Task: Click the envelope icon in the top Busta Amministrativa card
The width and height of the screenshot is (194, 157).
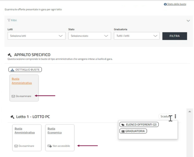Action: [13, 96]
